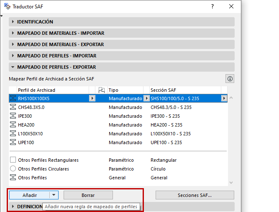Click the Paramétrico type of Otros Perfiles Circulares
The height and width of the screenshot is (212, 279).
[121, 169]
